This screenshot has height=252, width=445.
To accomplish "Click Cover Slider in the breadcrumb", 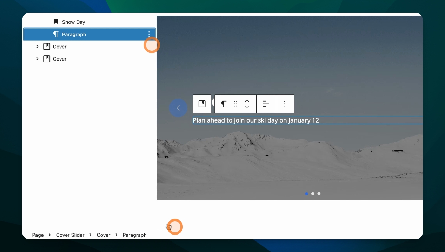I will pos(70,235).
